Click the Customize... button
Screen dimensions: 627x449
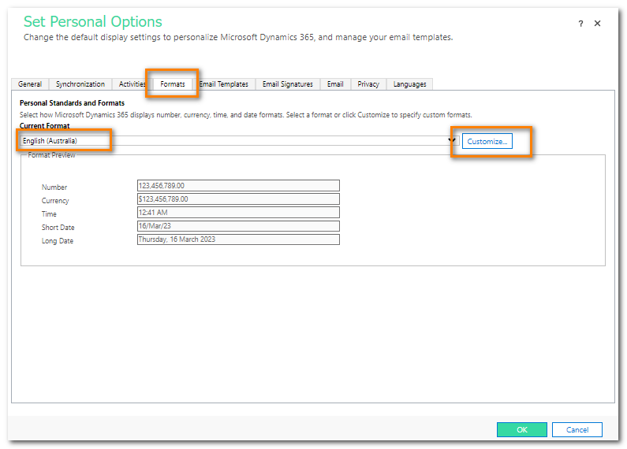pos(487,141)
